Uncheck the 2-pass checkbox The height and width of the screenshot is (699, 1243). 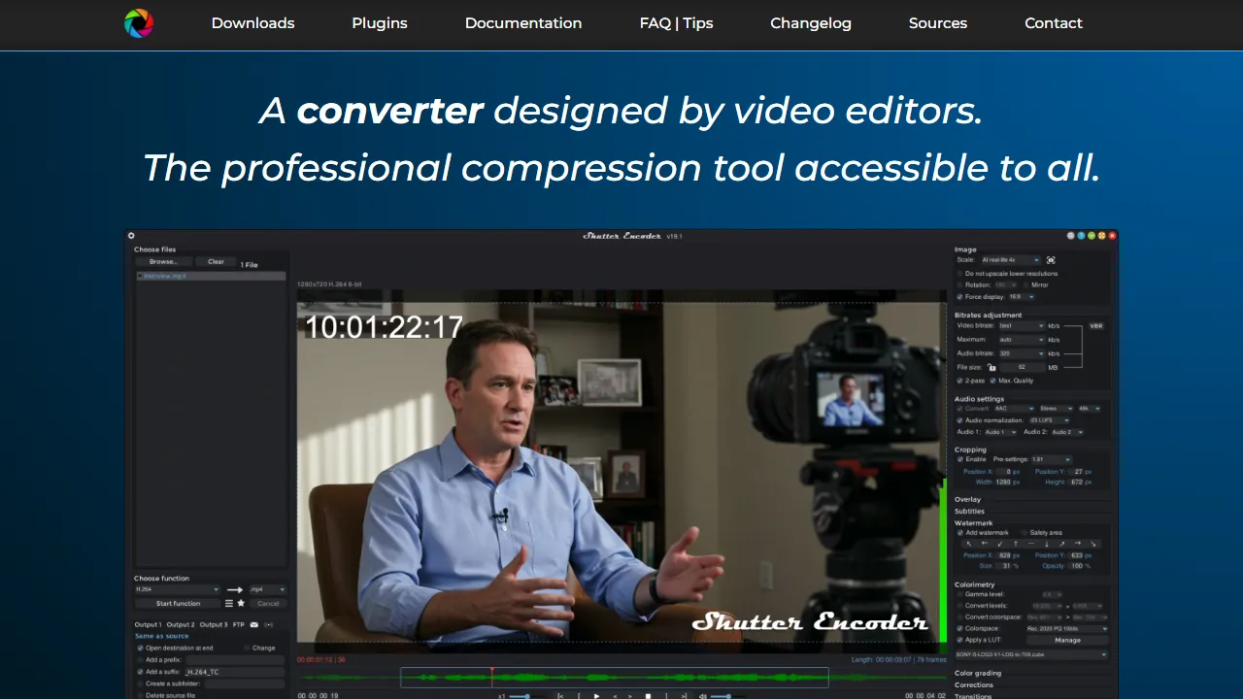[960, 381]
